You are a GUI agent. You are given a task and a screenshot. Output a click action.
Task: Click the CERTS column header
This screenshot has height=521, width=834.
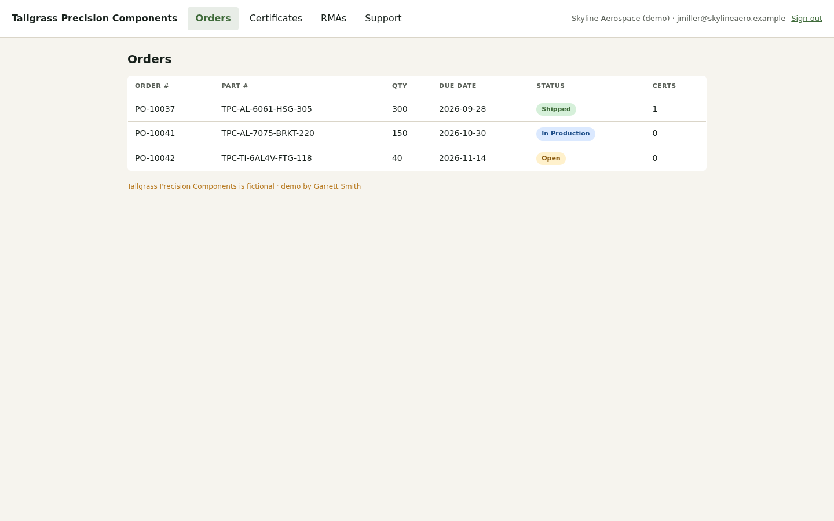(x=664, y=86)
